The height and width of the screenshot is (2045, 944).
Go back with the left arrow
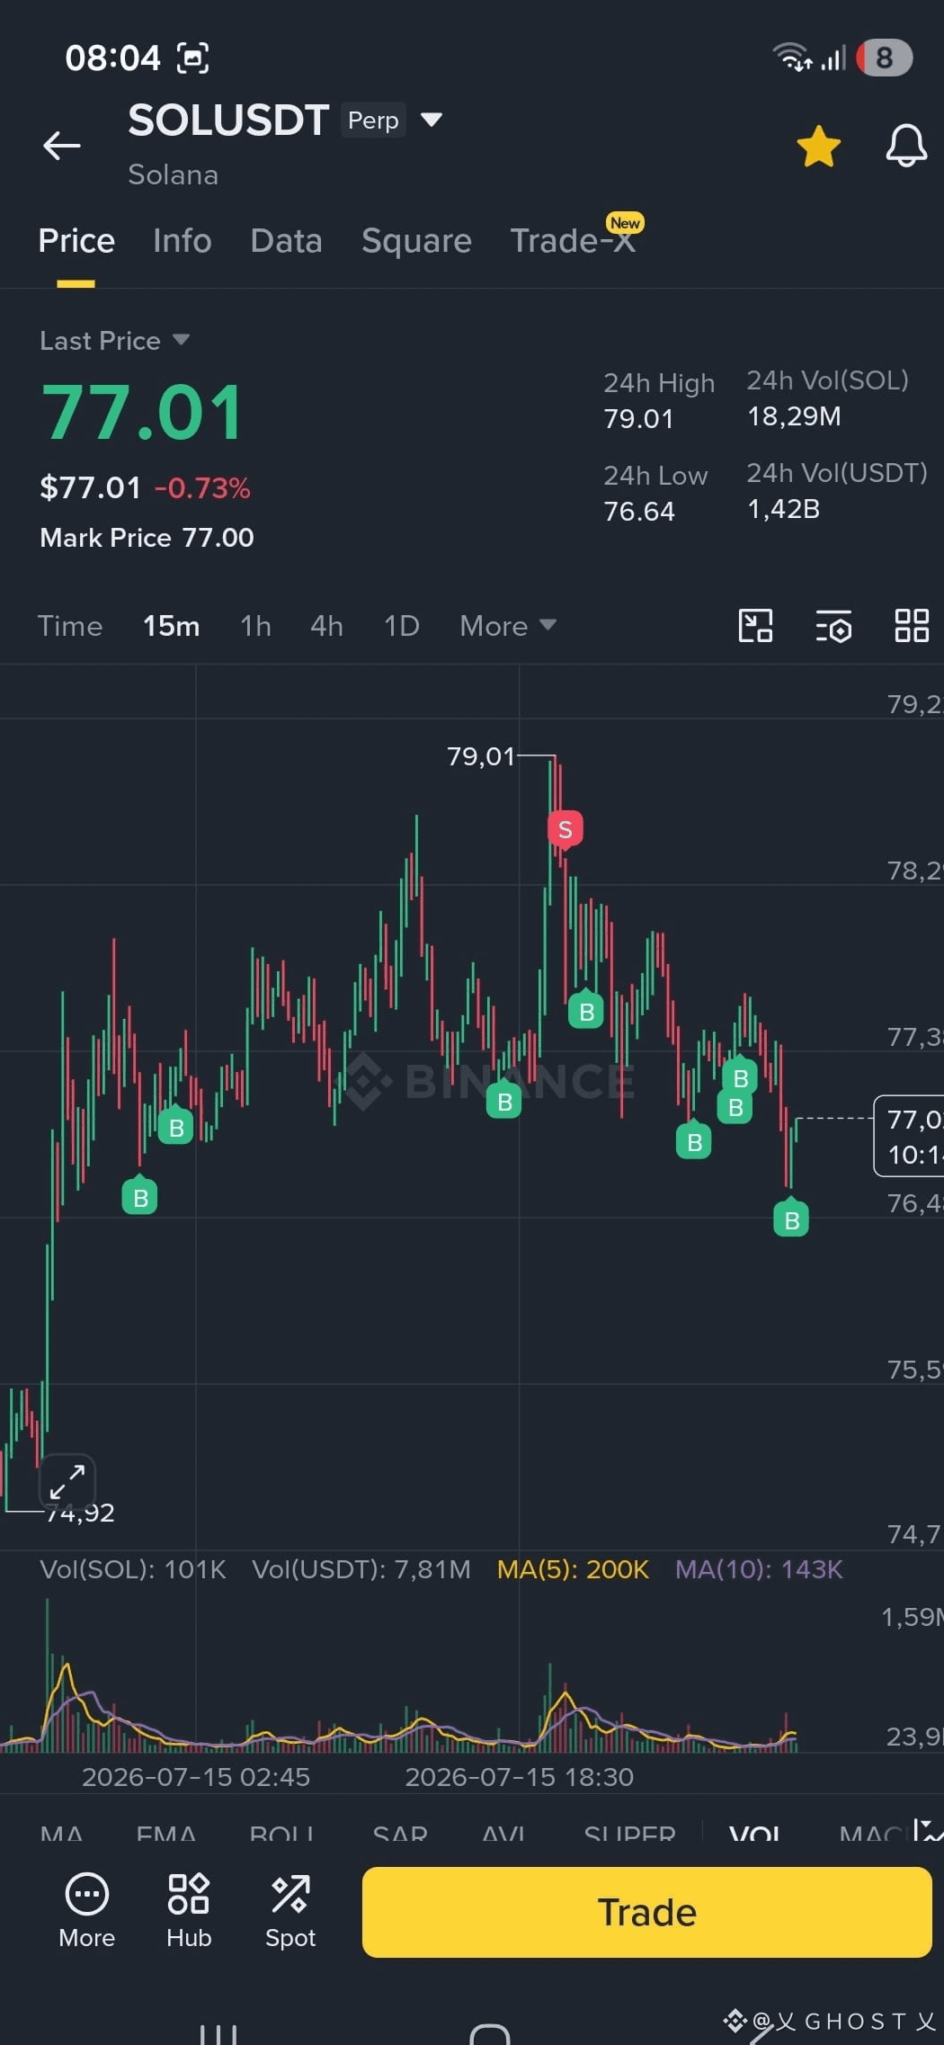point(62,145)
